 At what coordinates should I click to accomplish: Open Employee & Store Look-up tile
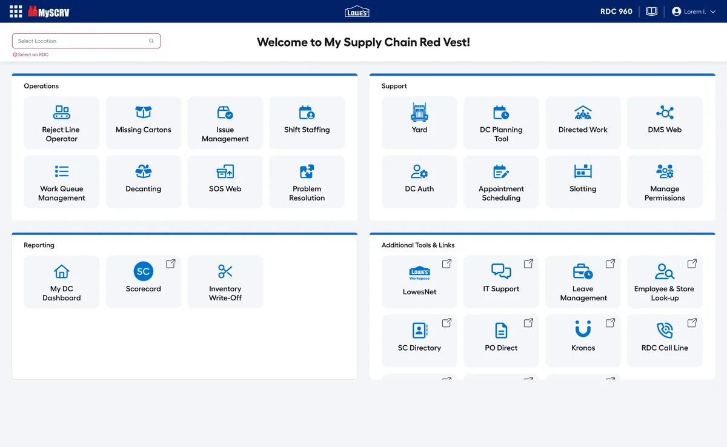665,282
